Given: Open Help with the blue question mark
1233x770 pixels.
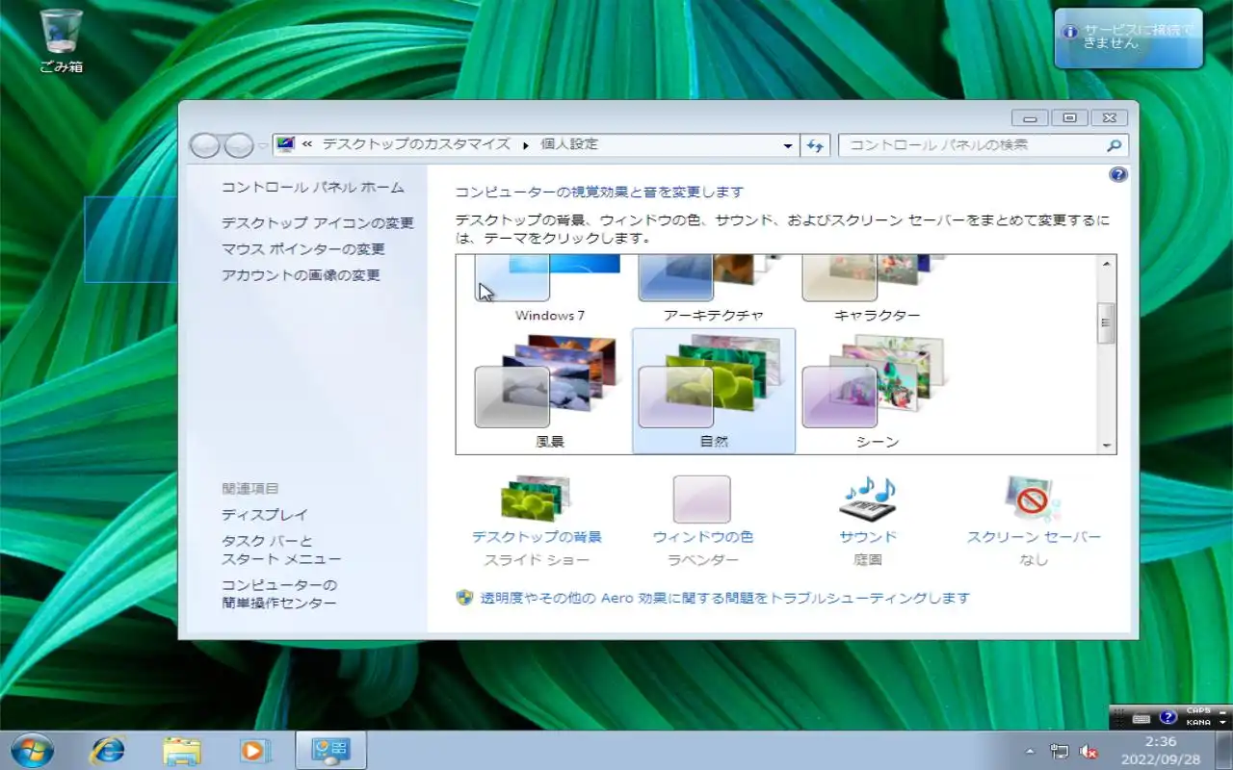Looking at the screenshot, I should click(x=1118, y=174).
